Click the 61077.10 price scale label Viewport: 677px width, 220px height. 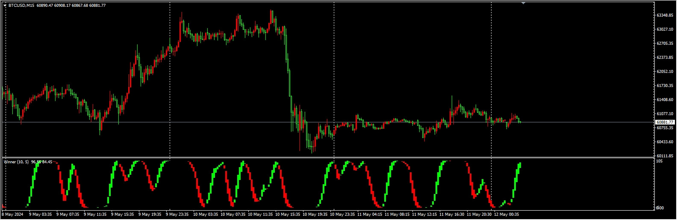tap(665, 114)
